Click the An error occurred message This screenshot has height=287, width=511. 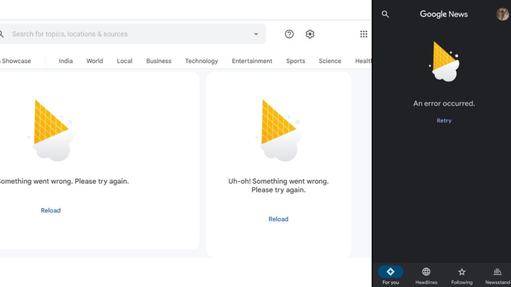coord(444,104)
